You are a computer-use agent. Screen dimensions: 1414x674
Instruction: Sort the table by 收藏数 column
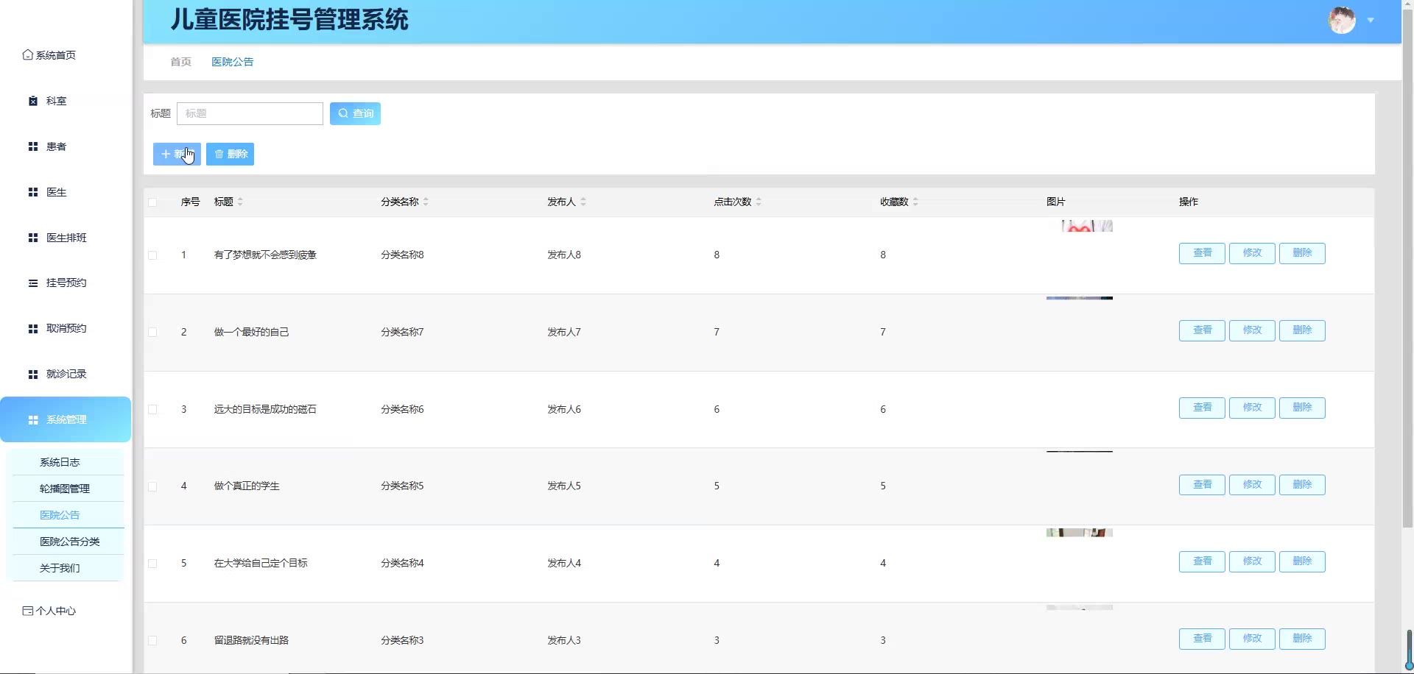click(915, 202)
